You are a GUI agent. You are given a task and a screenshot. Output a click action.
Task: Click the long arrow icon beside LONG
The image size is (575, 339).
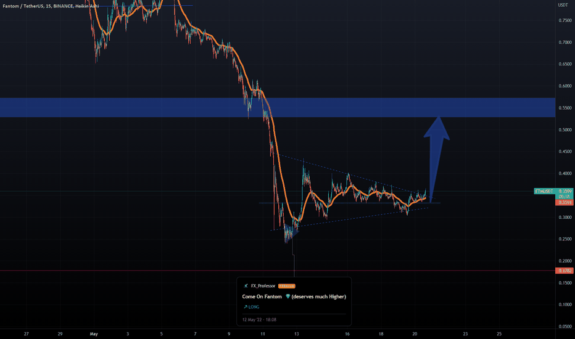246,307
